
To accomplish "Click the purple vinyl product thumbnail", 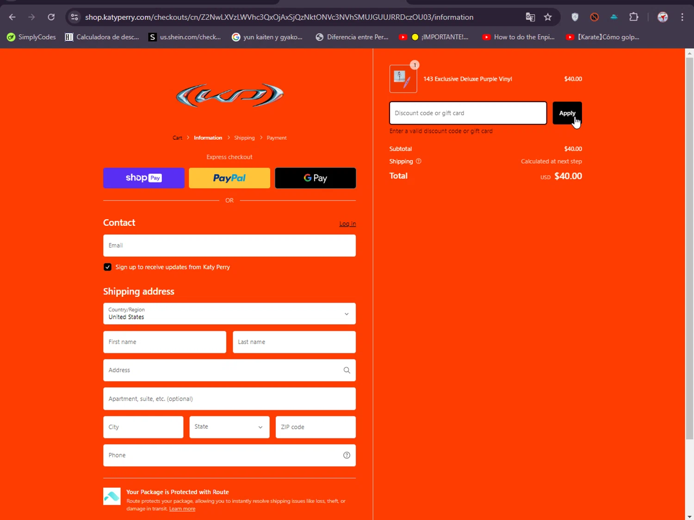I will click(x=403, y=79).
